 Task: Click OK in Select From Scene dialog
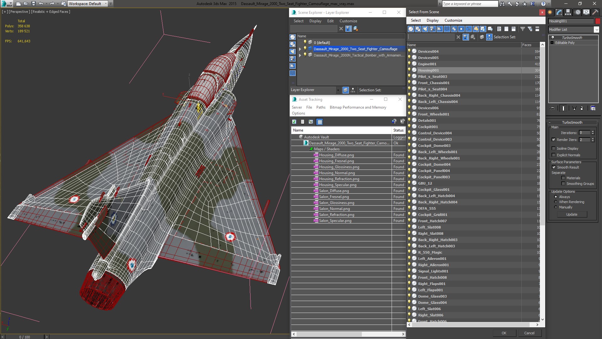pyautogui.click(x=504, y=333)
